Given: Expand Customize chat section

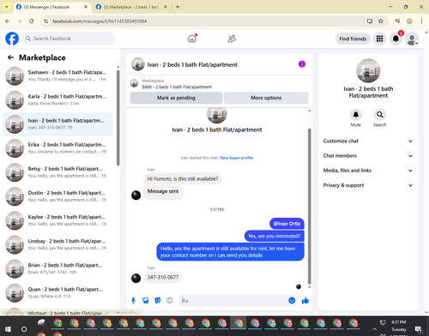Looking at the screenshot, I should (x=368, y=141).
